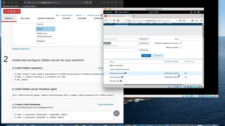Click the horizontal scrollbar in debianGUI window
This screenshot has width=225, height=126.
(x=153, y=85)
